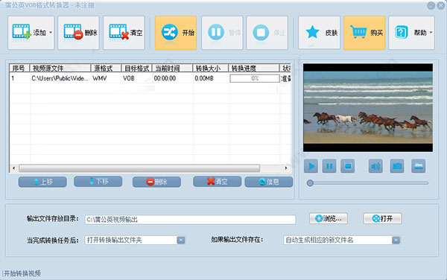Click the 清空 button below the list
This screenshot has height=280, width=447.
[218, 182]
